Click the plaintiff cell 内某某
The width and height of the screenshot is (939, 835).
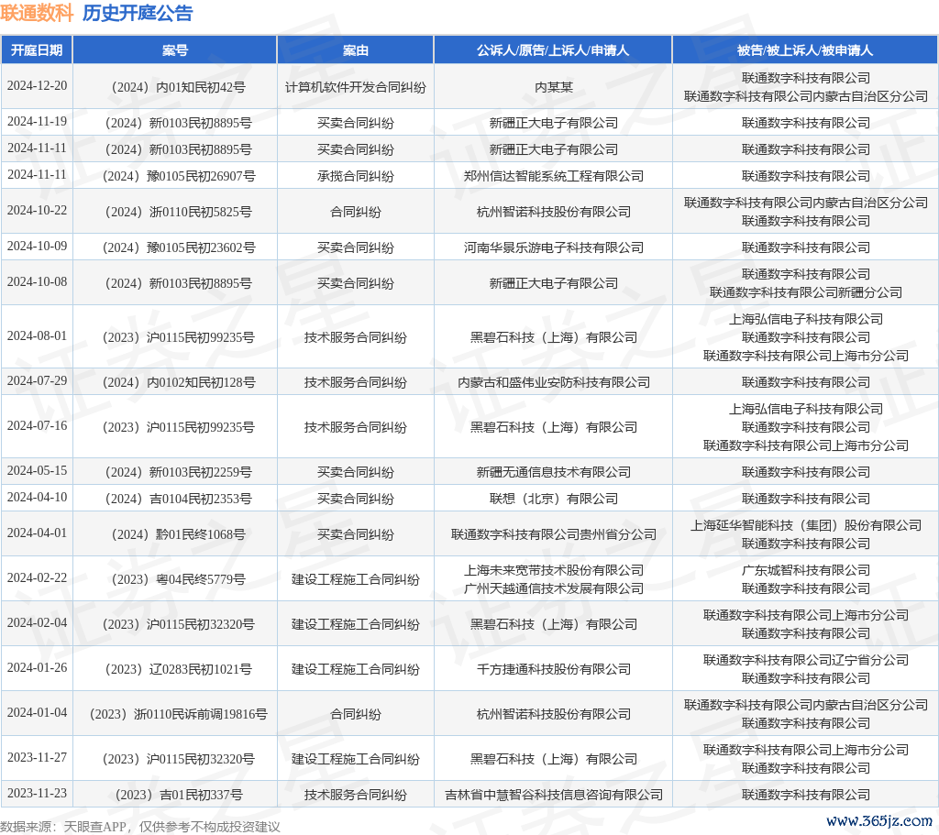tap(553, 87)
